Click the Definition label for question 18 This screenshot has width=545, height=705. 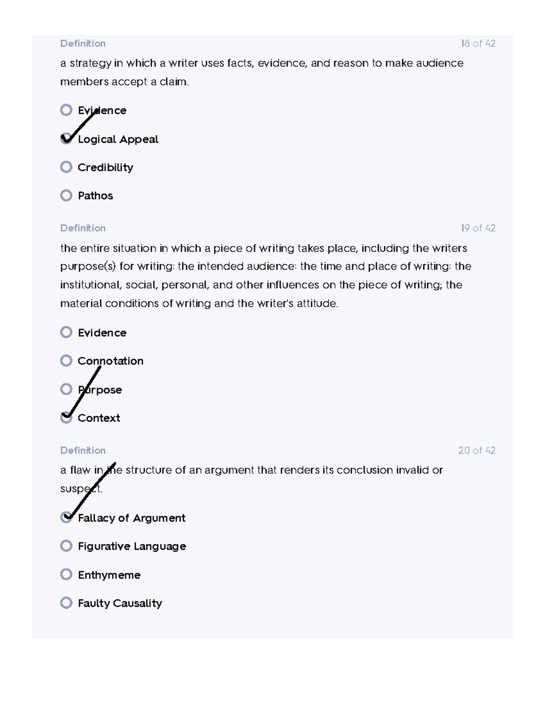tap(83, 43)
